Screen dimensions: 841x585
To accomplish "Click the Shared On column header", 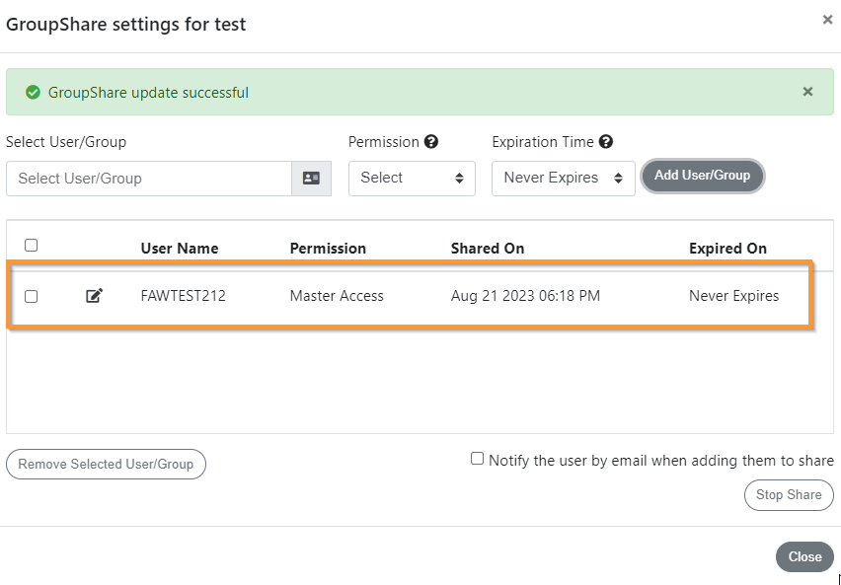I will click(488, 249).
